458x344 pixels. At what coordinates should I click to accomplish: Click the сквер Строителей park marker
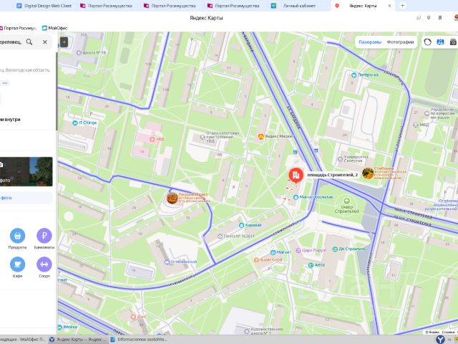pyautogui.click(x=346, y=201)
